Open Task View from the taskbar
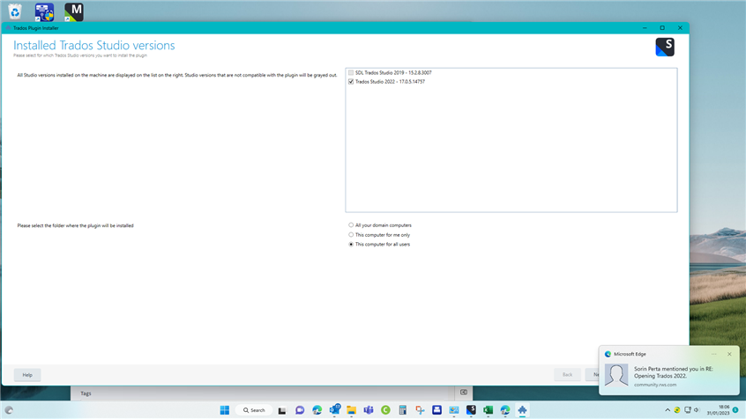Image resolution: width=746 pixels, height=419 pixels. 282,410
